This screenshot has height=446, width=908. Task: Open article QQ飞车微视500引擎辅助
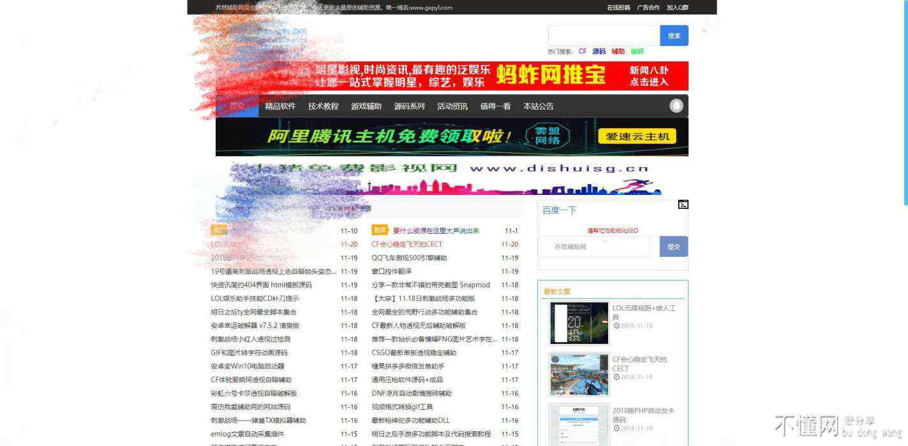[409, 258]
